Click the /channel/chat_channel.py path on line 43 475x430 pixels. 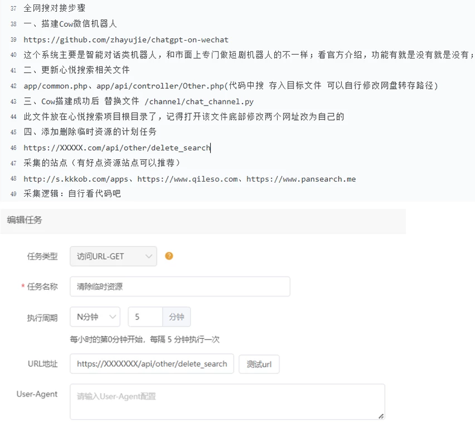(x=198, y=102)
